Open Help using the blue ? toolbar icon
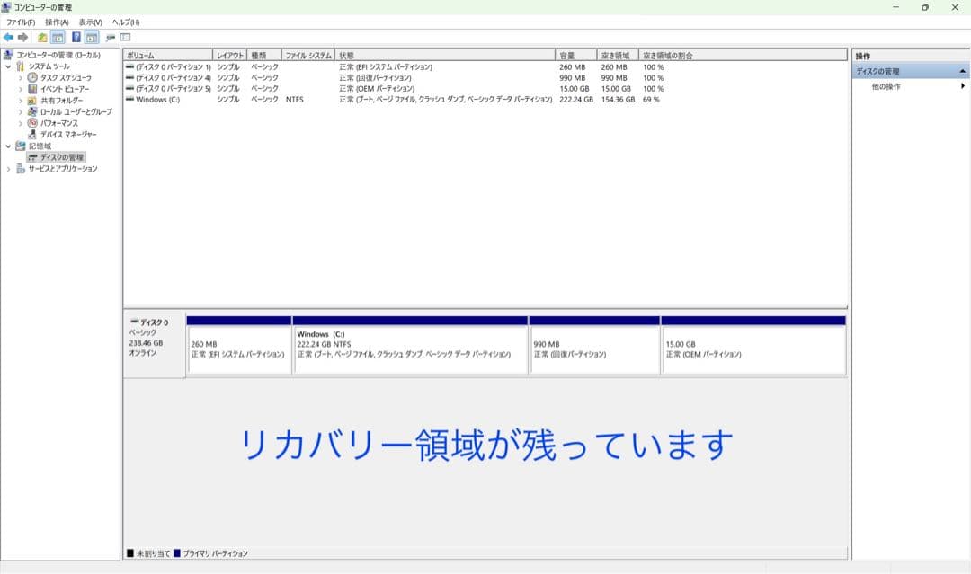 (x=76, y=37)
